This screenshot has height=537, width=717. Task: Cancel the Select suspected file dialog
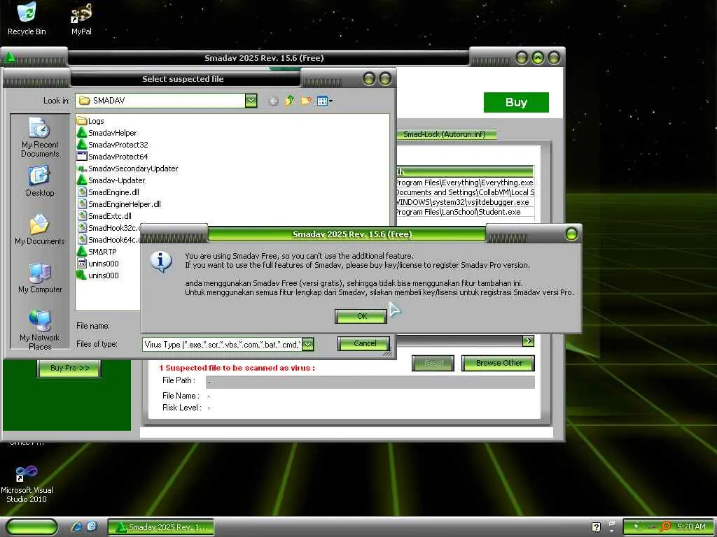(364, 343)
